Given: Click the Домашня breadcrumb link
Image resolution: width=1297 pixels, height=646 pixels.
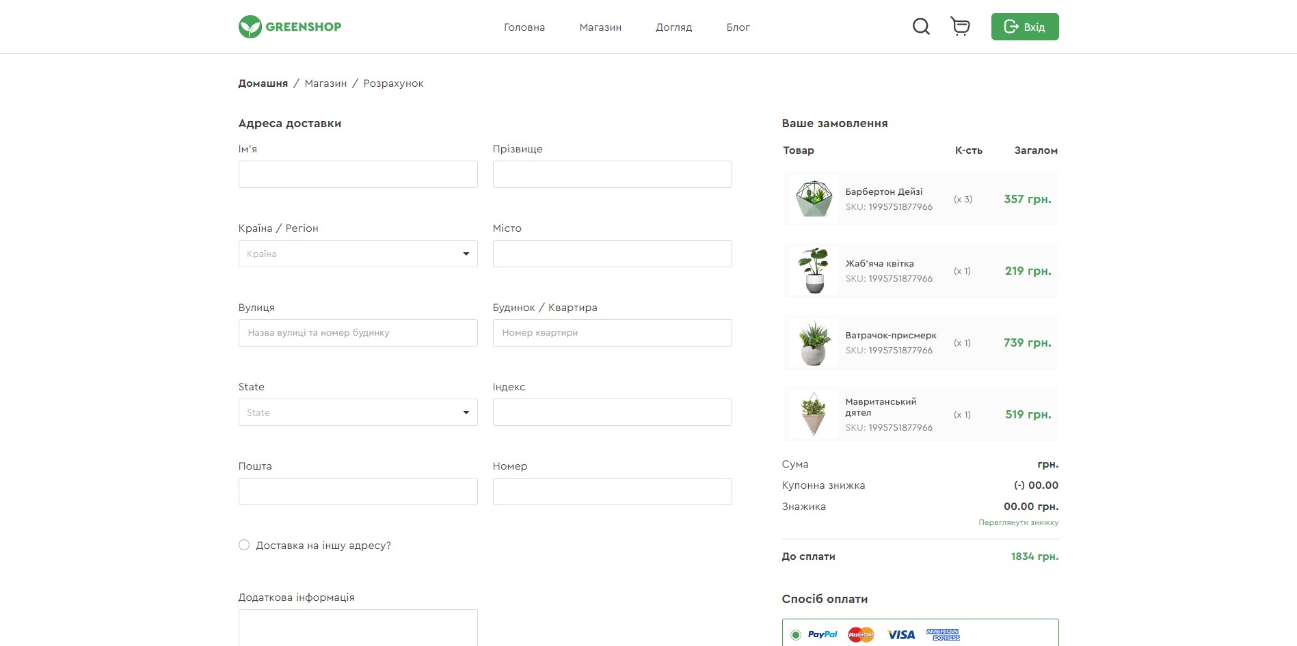Looking at the screenshot, I should (x=263, y=83).
